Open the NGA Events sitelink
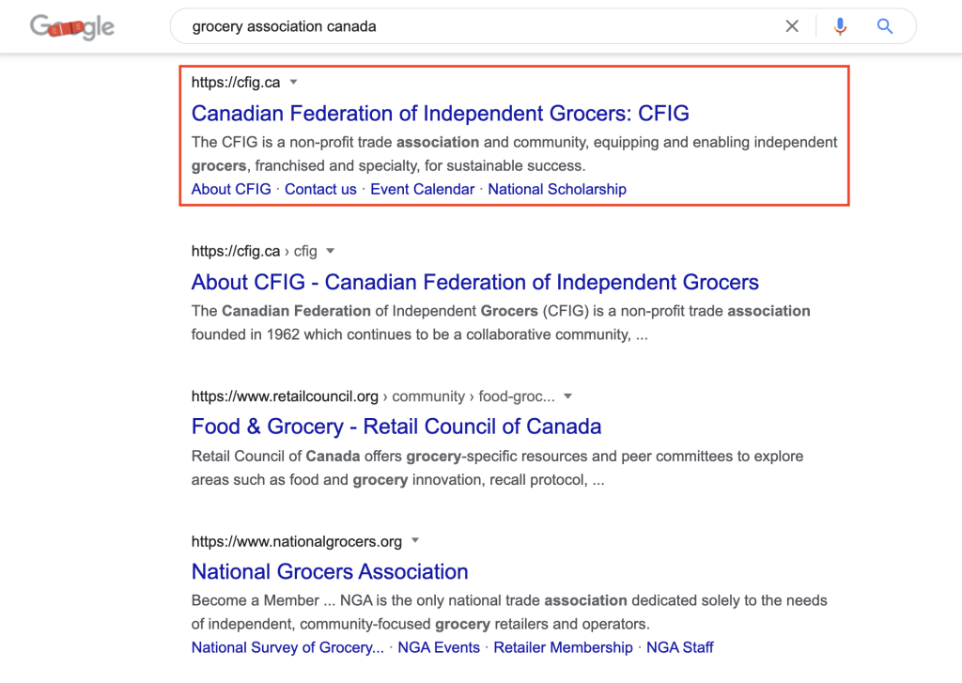This screenshot has width=962, height=683. pyautogui.click(x=439, y=647)
